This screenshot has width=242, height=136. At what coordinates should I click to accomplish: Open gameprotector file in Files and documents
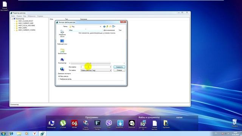pos(143,125)
